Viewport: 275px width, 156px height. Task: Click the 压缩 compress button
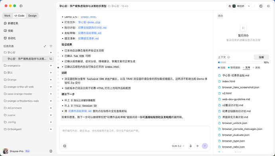(x=261, y=57)
